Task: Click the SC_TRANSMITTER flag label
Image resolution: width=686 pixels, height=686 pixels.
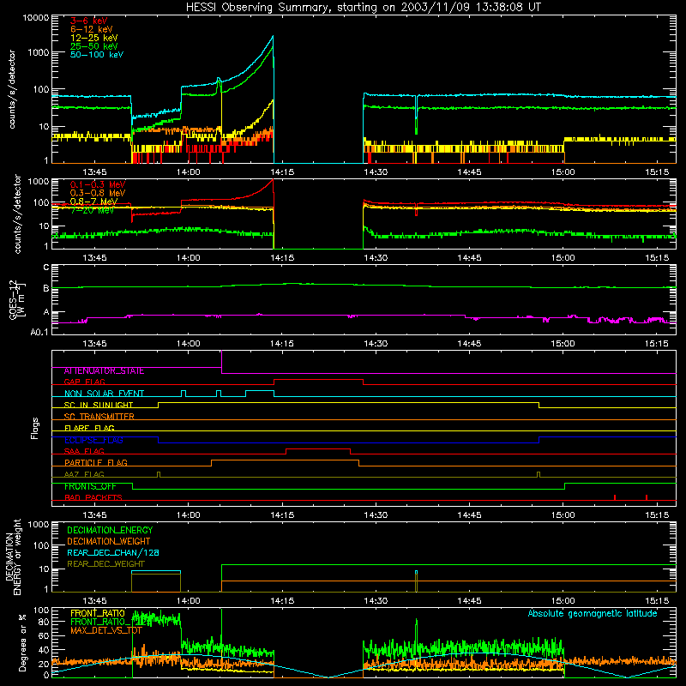Action: 99,416
